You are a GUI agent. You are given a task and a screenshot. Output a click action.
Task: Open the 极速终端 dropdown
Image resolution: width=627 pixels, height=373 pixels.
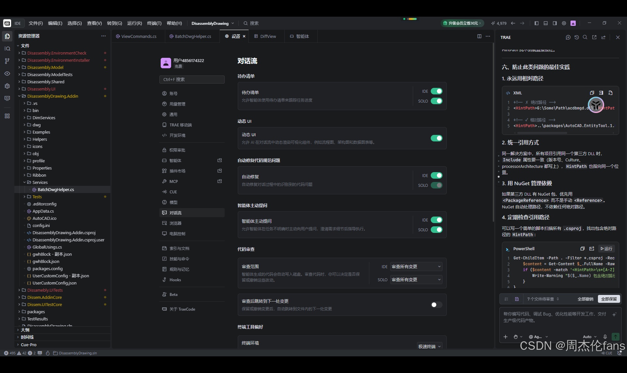point(430,346)
